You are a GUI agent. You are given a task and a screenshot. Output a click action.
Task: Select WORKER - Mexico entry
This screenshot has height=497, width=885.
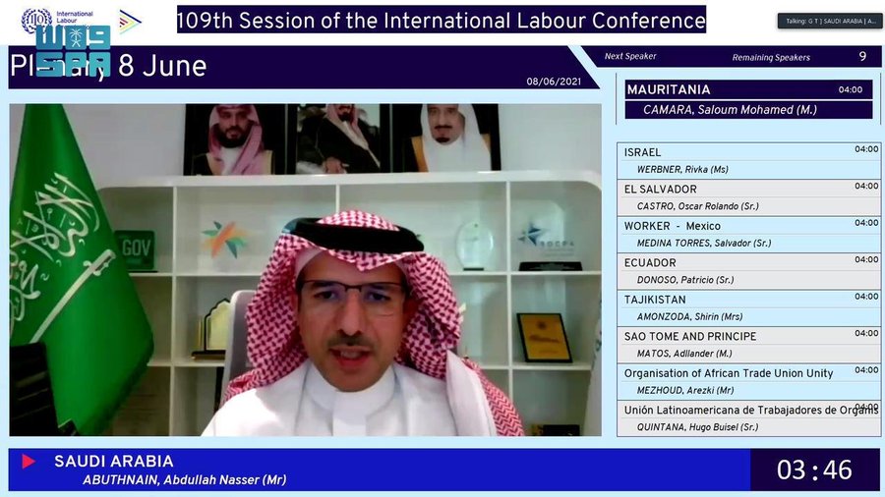point(673,226)
